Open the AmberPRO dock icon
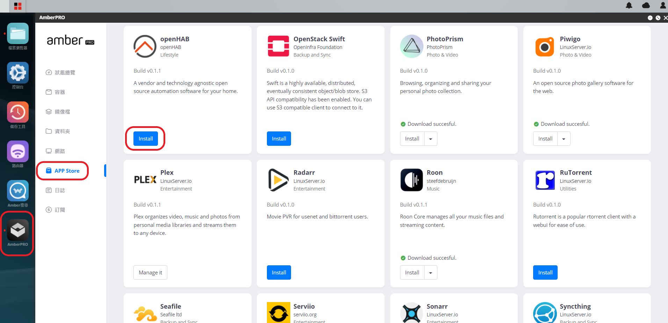668x323 pixels. tap(17, 230)
